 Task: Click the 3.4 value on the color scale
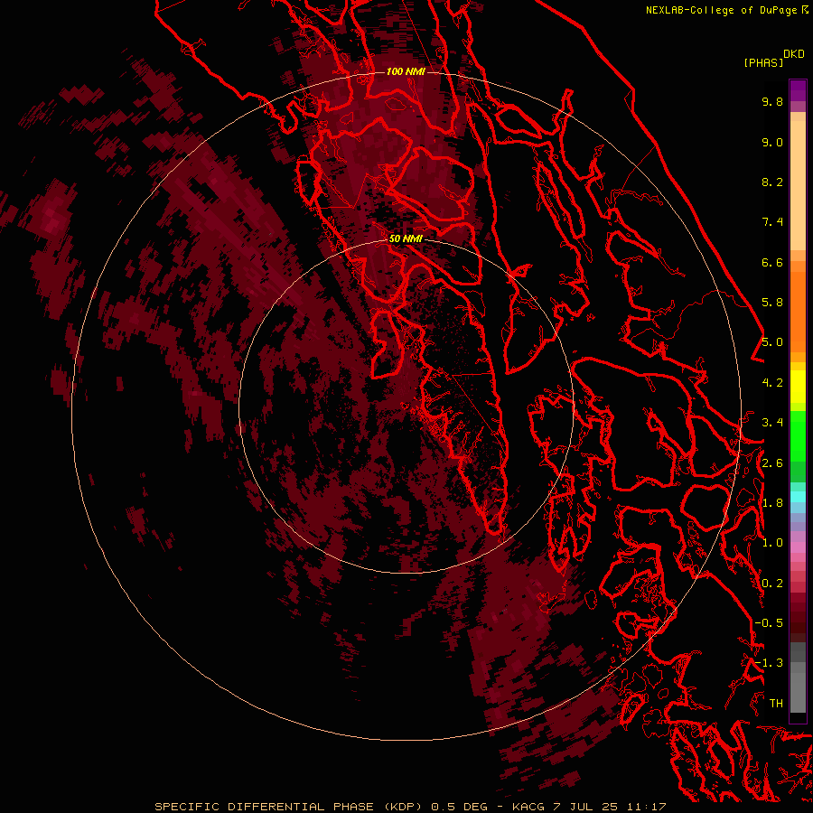[x=772, y=423]
